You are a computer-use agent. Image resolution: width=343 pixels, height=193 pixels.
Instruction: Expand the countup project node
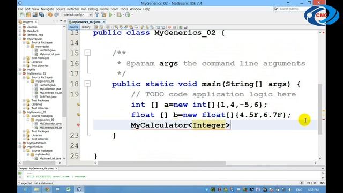[20, 27]
